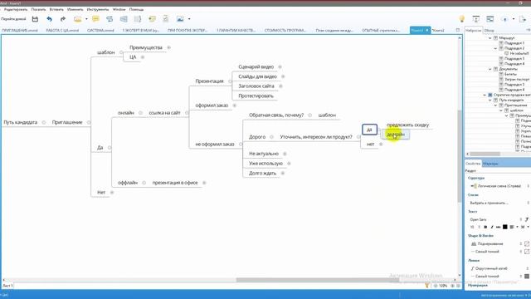Open the Помощь menu

tap(136, 9)
